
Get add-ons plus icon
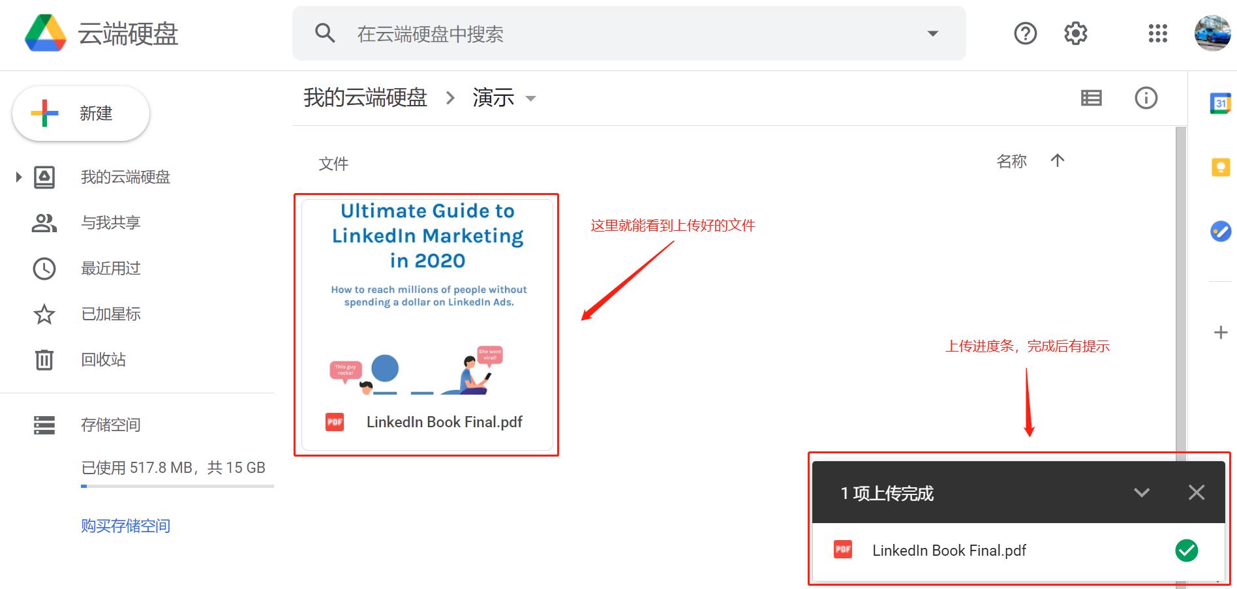tap(1220, 333)
